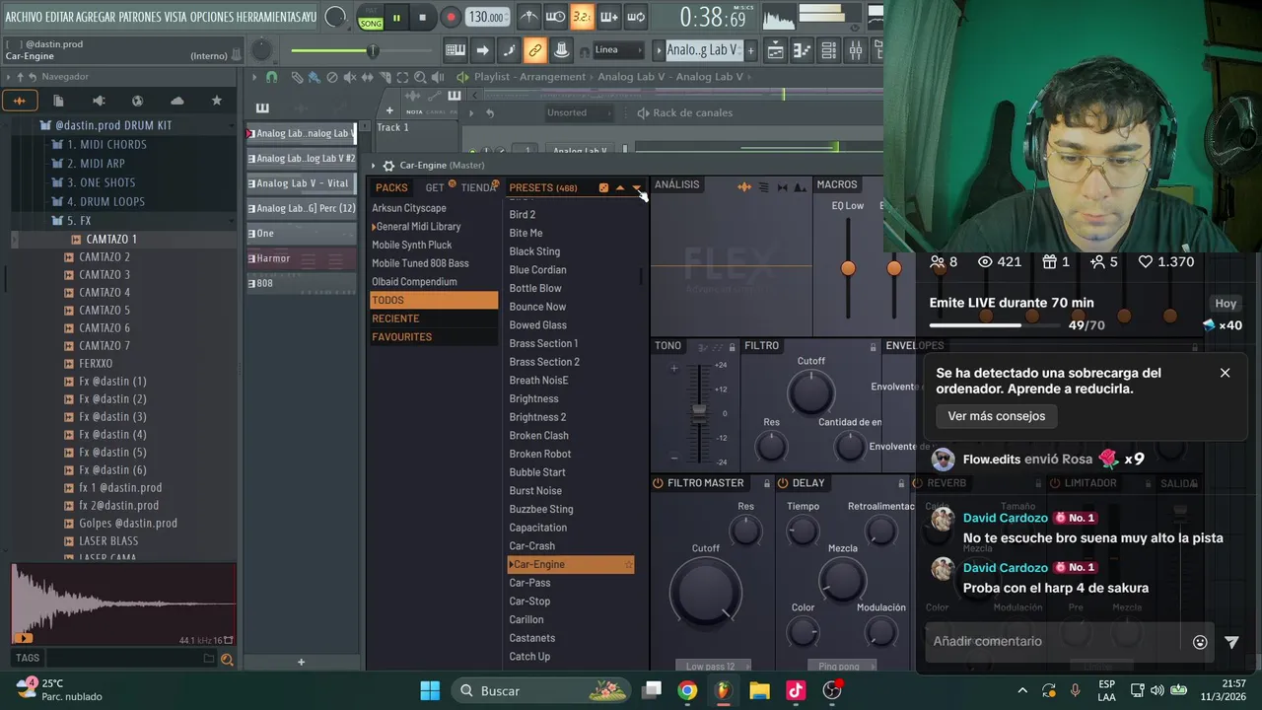The height and width of the screenshot is (710, 1262).
Task: Toggle SONG mode button
Action: (371, 23)
